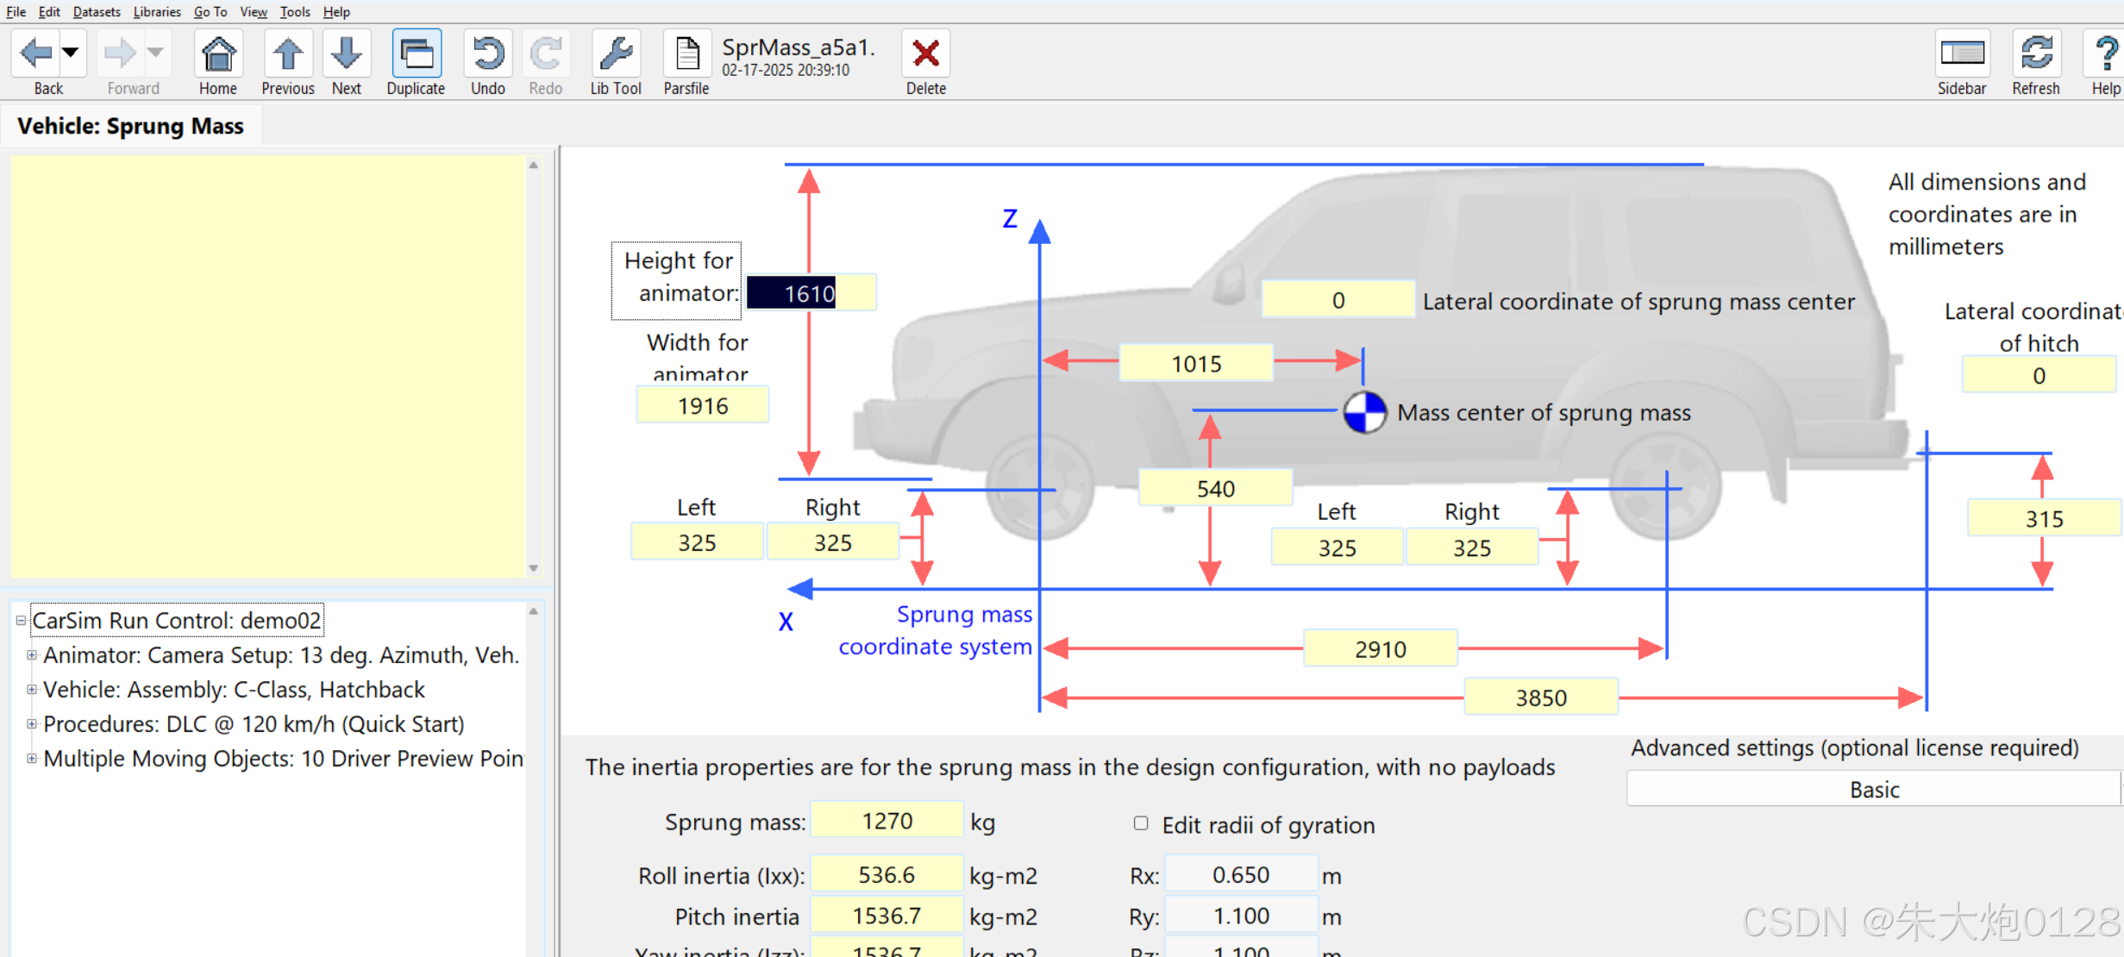The image size is (2124, 957).
Task: Open the Datasets menu
Action: tap(97, 11)
